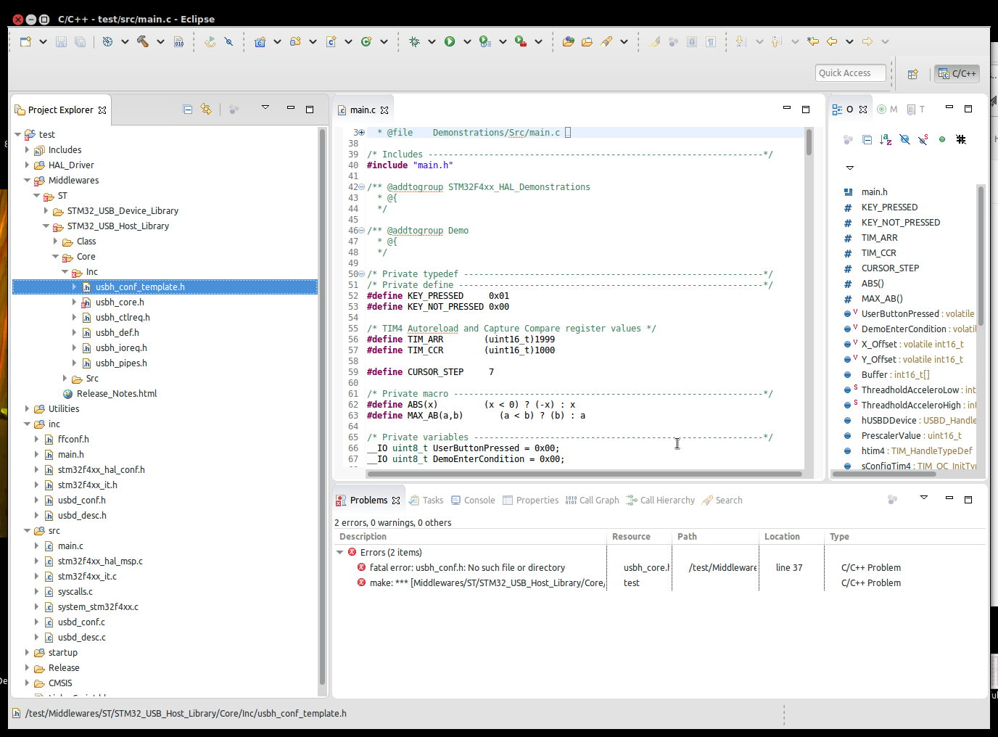This screenshot has width=998, height=737.
Task: Click the binary 010 toolbar icon
Action: coord(178,41)
